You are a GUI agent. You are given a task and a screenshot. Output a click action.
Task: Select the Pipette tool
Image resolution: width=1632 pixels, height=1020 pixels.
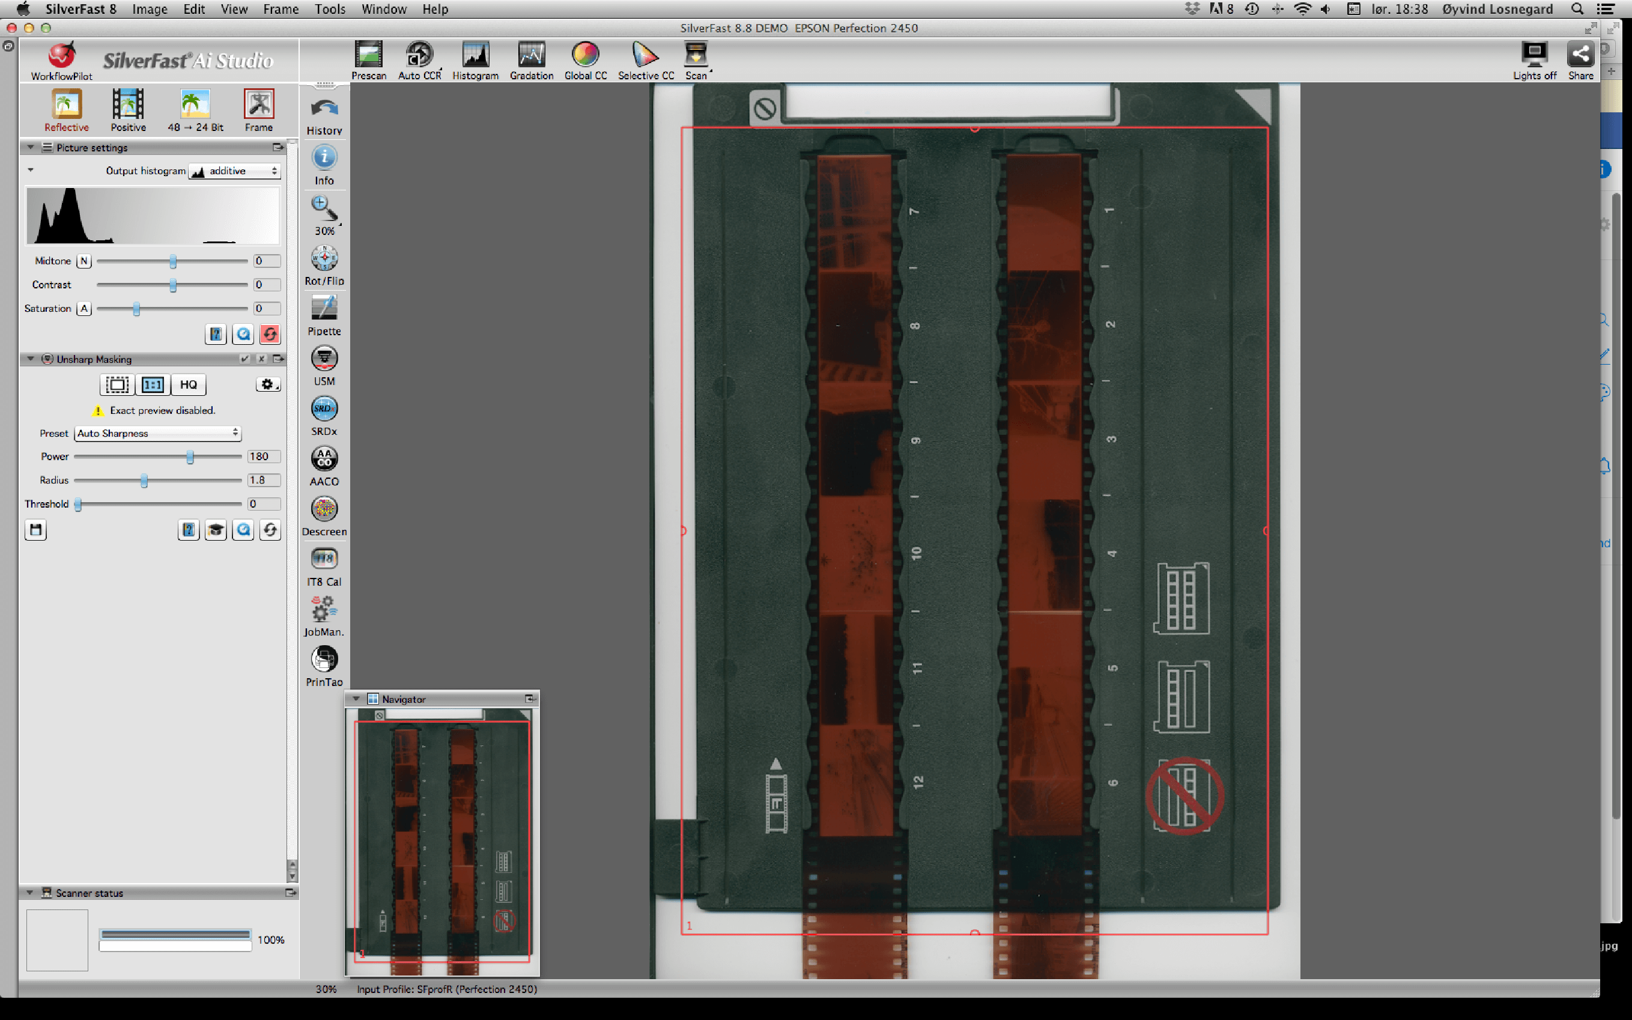click(324, 316)
